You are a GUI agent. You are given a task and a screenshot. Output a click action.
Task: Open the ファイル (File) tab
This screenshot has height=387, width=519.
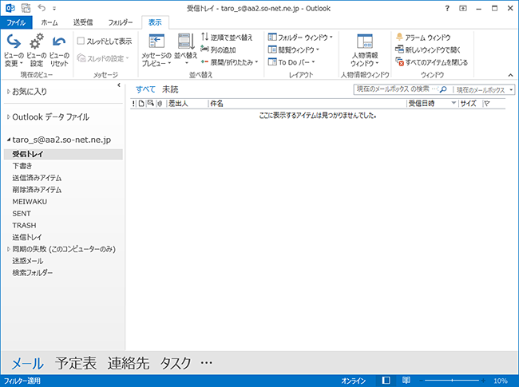(16, 23)
